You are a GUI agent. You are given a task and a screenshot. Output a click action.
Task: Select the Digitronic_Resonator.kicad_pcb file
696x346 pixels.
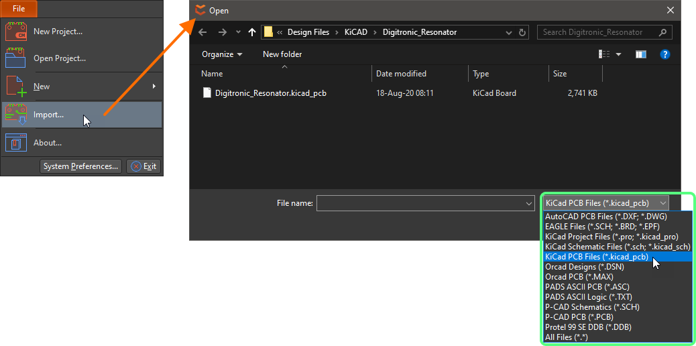270,93
